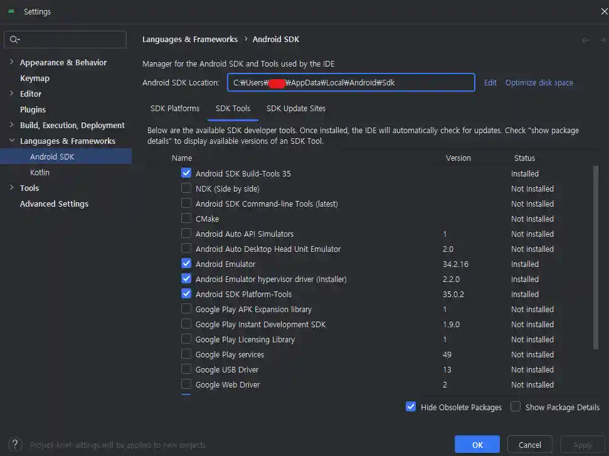Switch to the SDK Platforms tab

tap(175, 108)
